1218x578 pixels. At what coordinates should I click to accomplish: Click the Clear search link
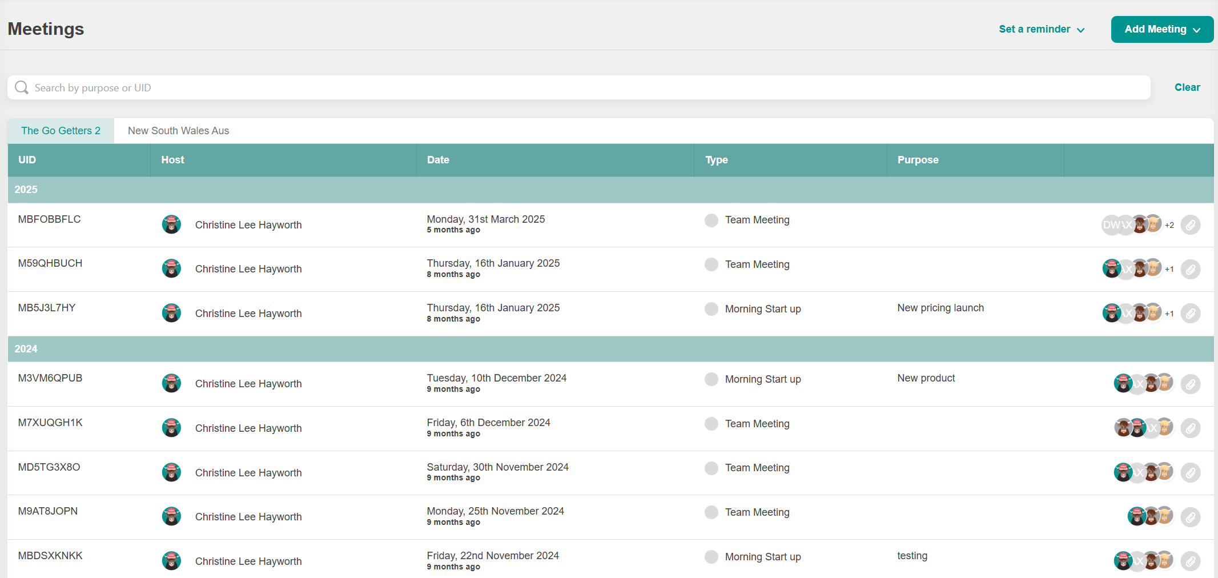[x=1187, y=87]
